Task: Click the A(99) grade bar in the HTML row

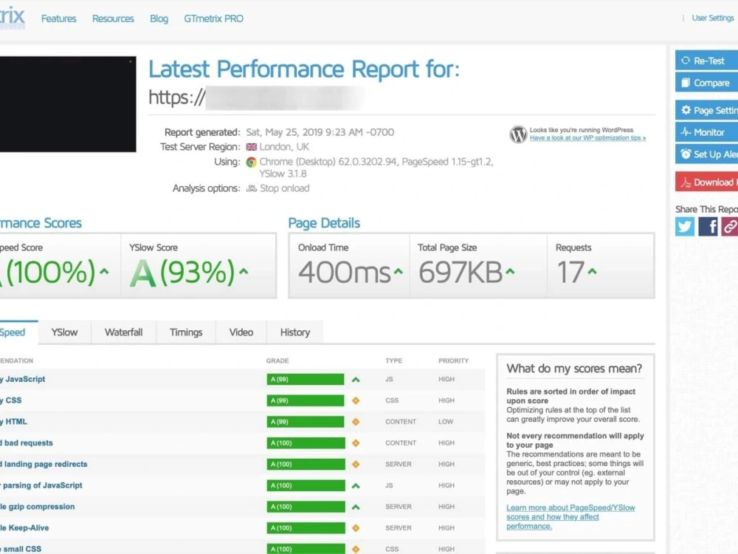Action: coord(306,422)
